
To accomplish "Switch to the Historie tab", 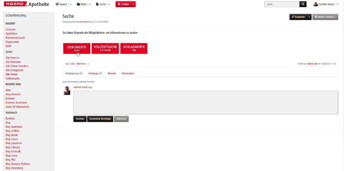I will (112, 73).
